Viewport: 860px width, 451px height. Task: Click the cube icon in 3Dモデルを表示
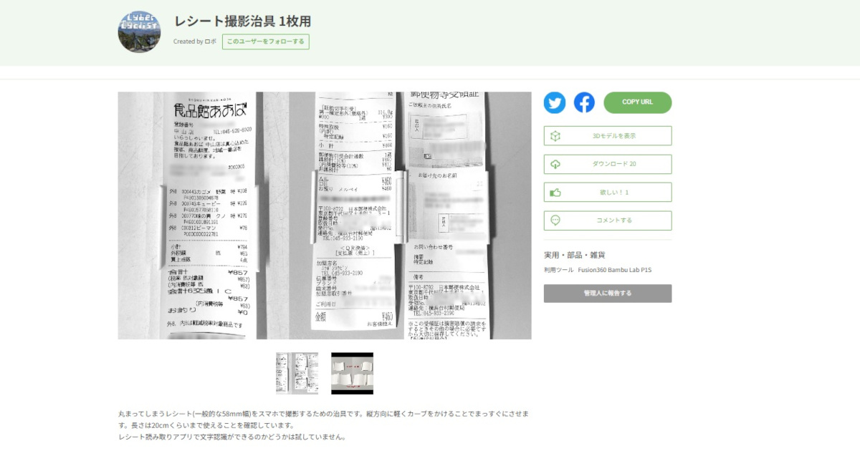tap(555, 136)
